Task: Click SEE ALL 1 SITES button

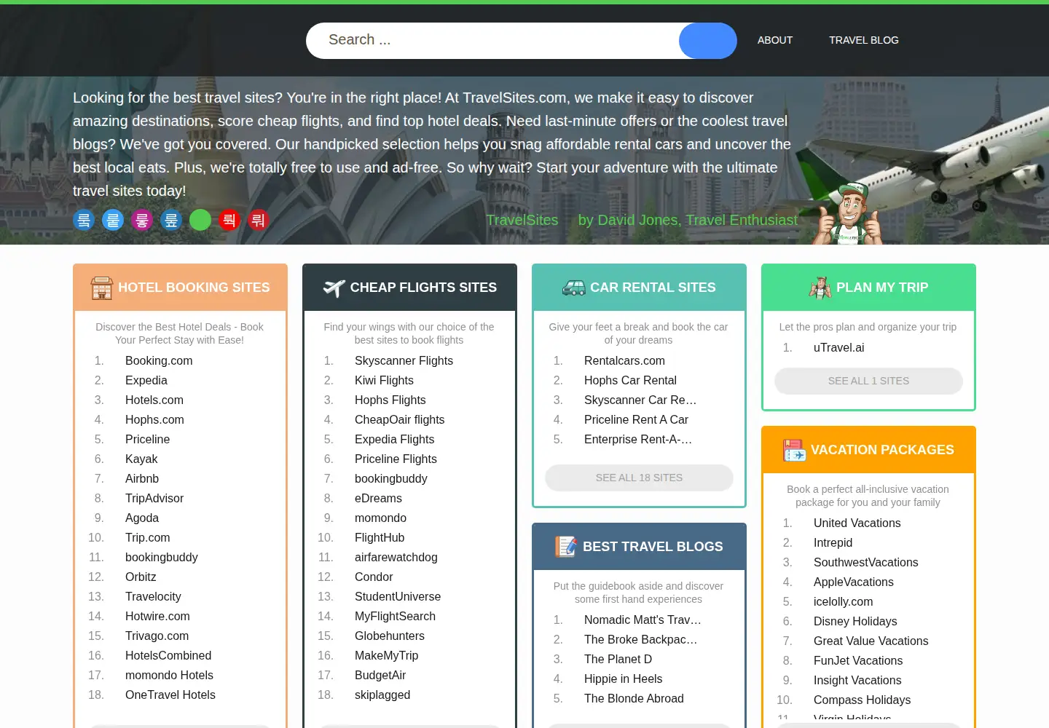Action: [x=868, y=381]
